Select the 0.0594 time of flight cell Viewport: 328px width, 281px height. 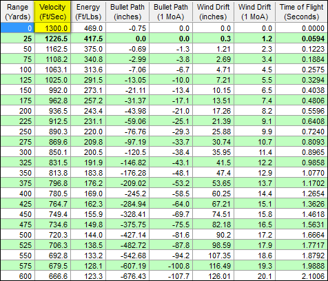(x=302, y=39)
